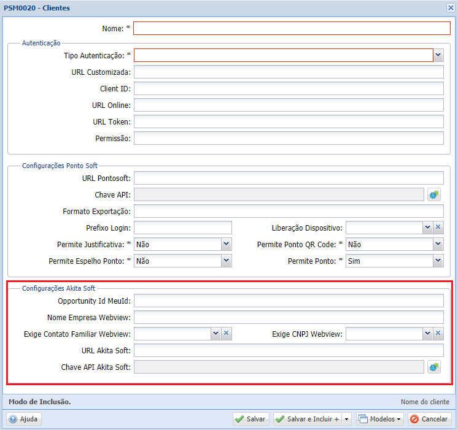
Task: Click the Liberação Dispositivo combo field
Action: 384,228
